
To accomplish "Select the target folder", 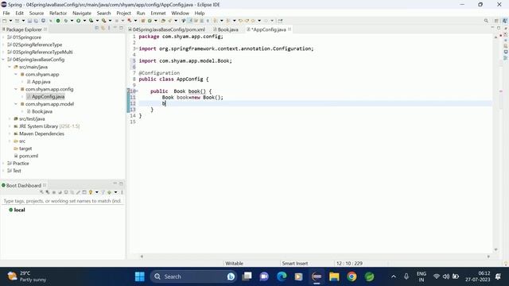I will pyautogui.click(x=25, y=149).
